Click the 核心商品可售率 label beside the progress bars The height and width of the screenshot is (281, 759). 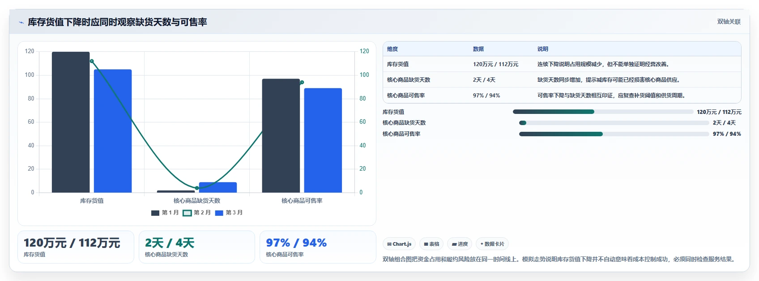(401, 134)
